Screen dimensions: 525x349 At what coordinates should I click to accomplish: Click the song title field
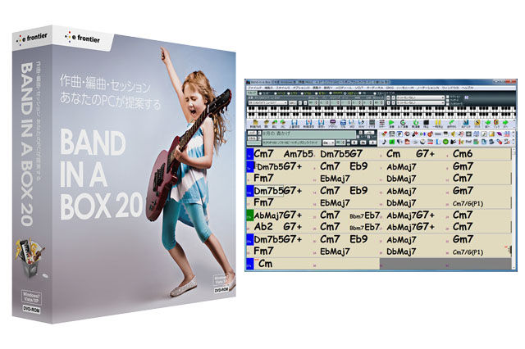click(x=309, y=134)
